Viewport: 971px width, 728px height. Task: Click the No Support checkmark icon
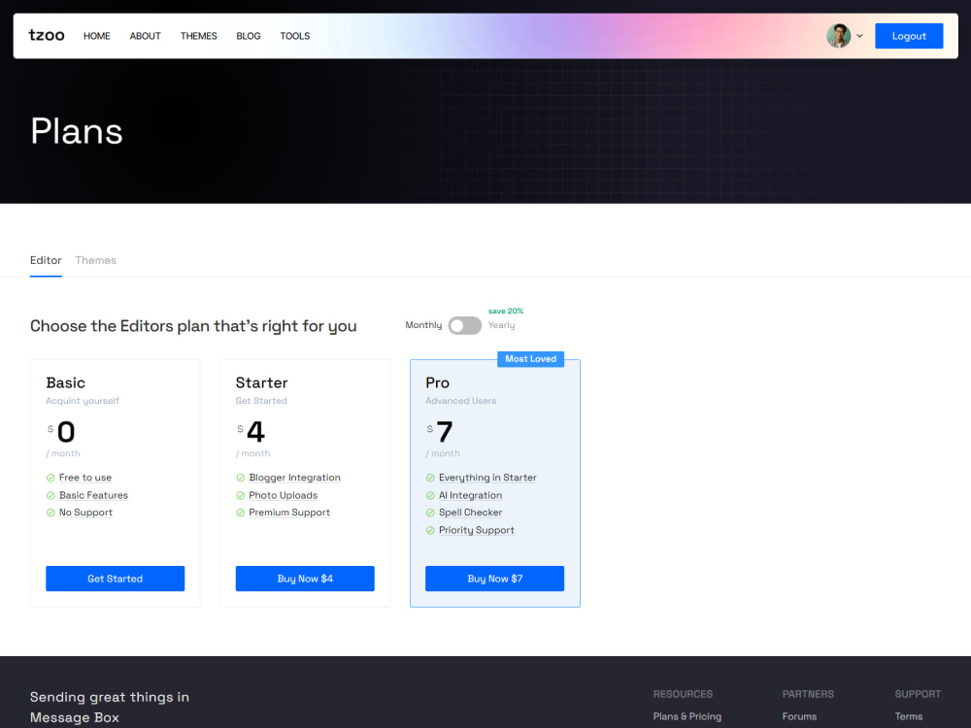coord(50,513)
